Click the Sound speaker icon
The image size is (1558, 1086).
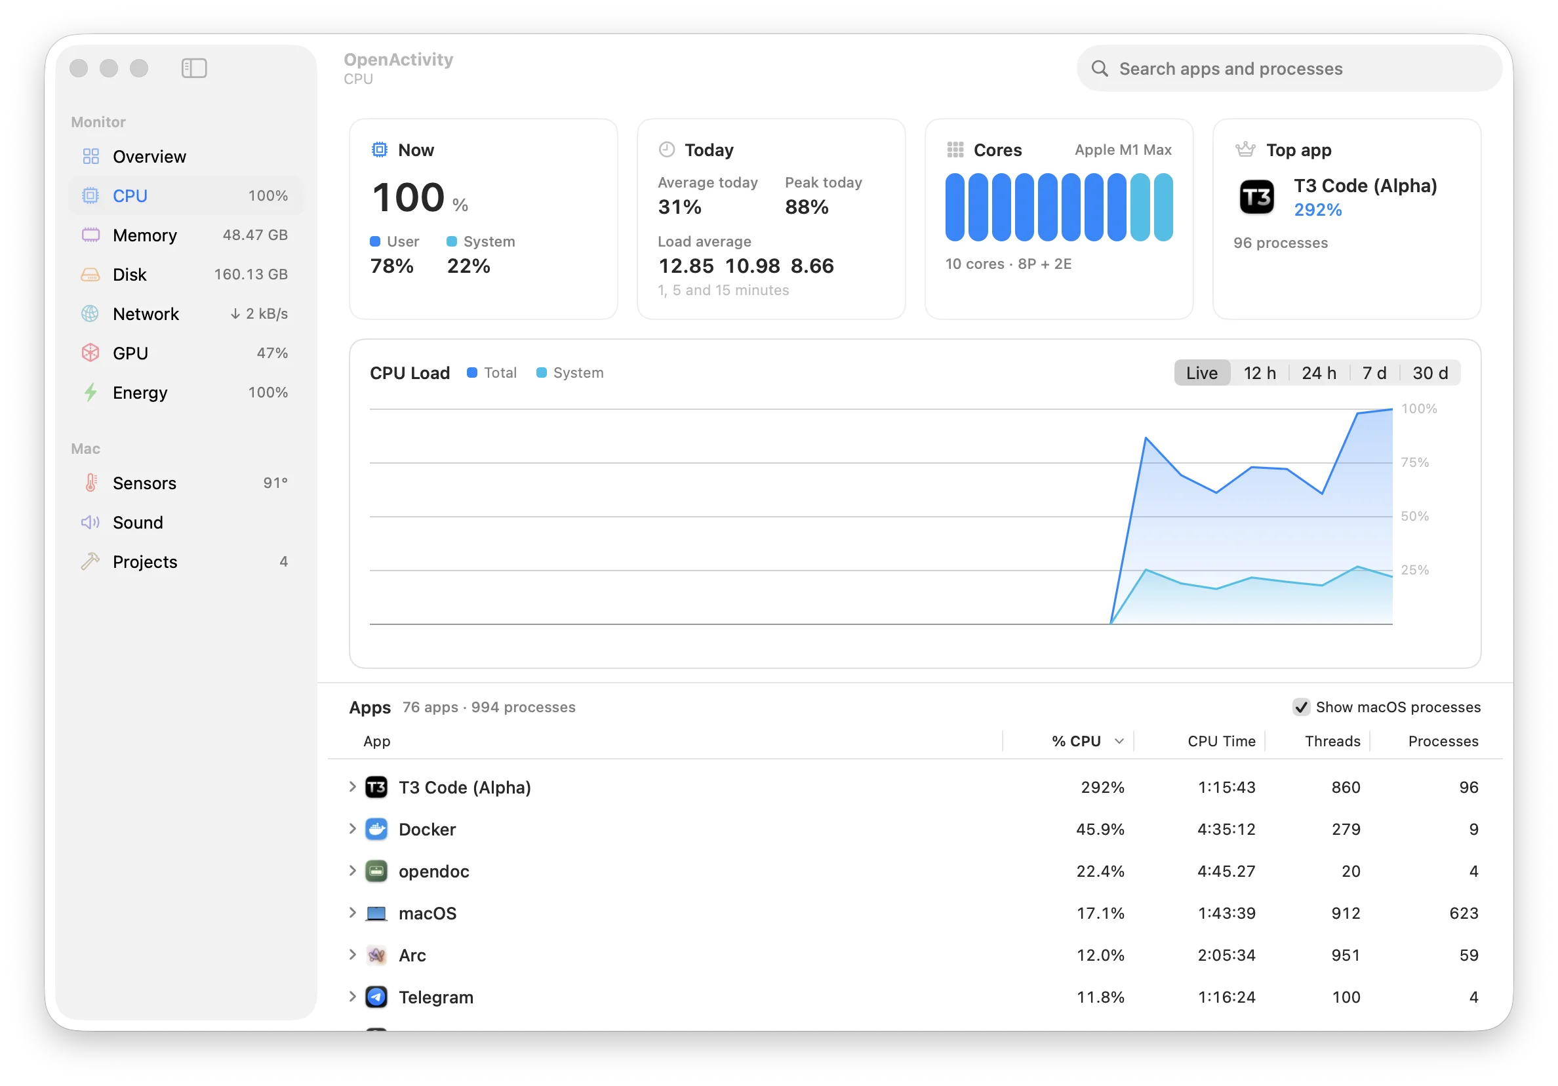[90, 523]
